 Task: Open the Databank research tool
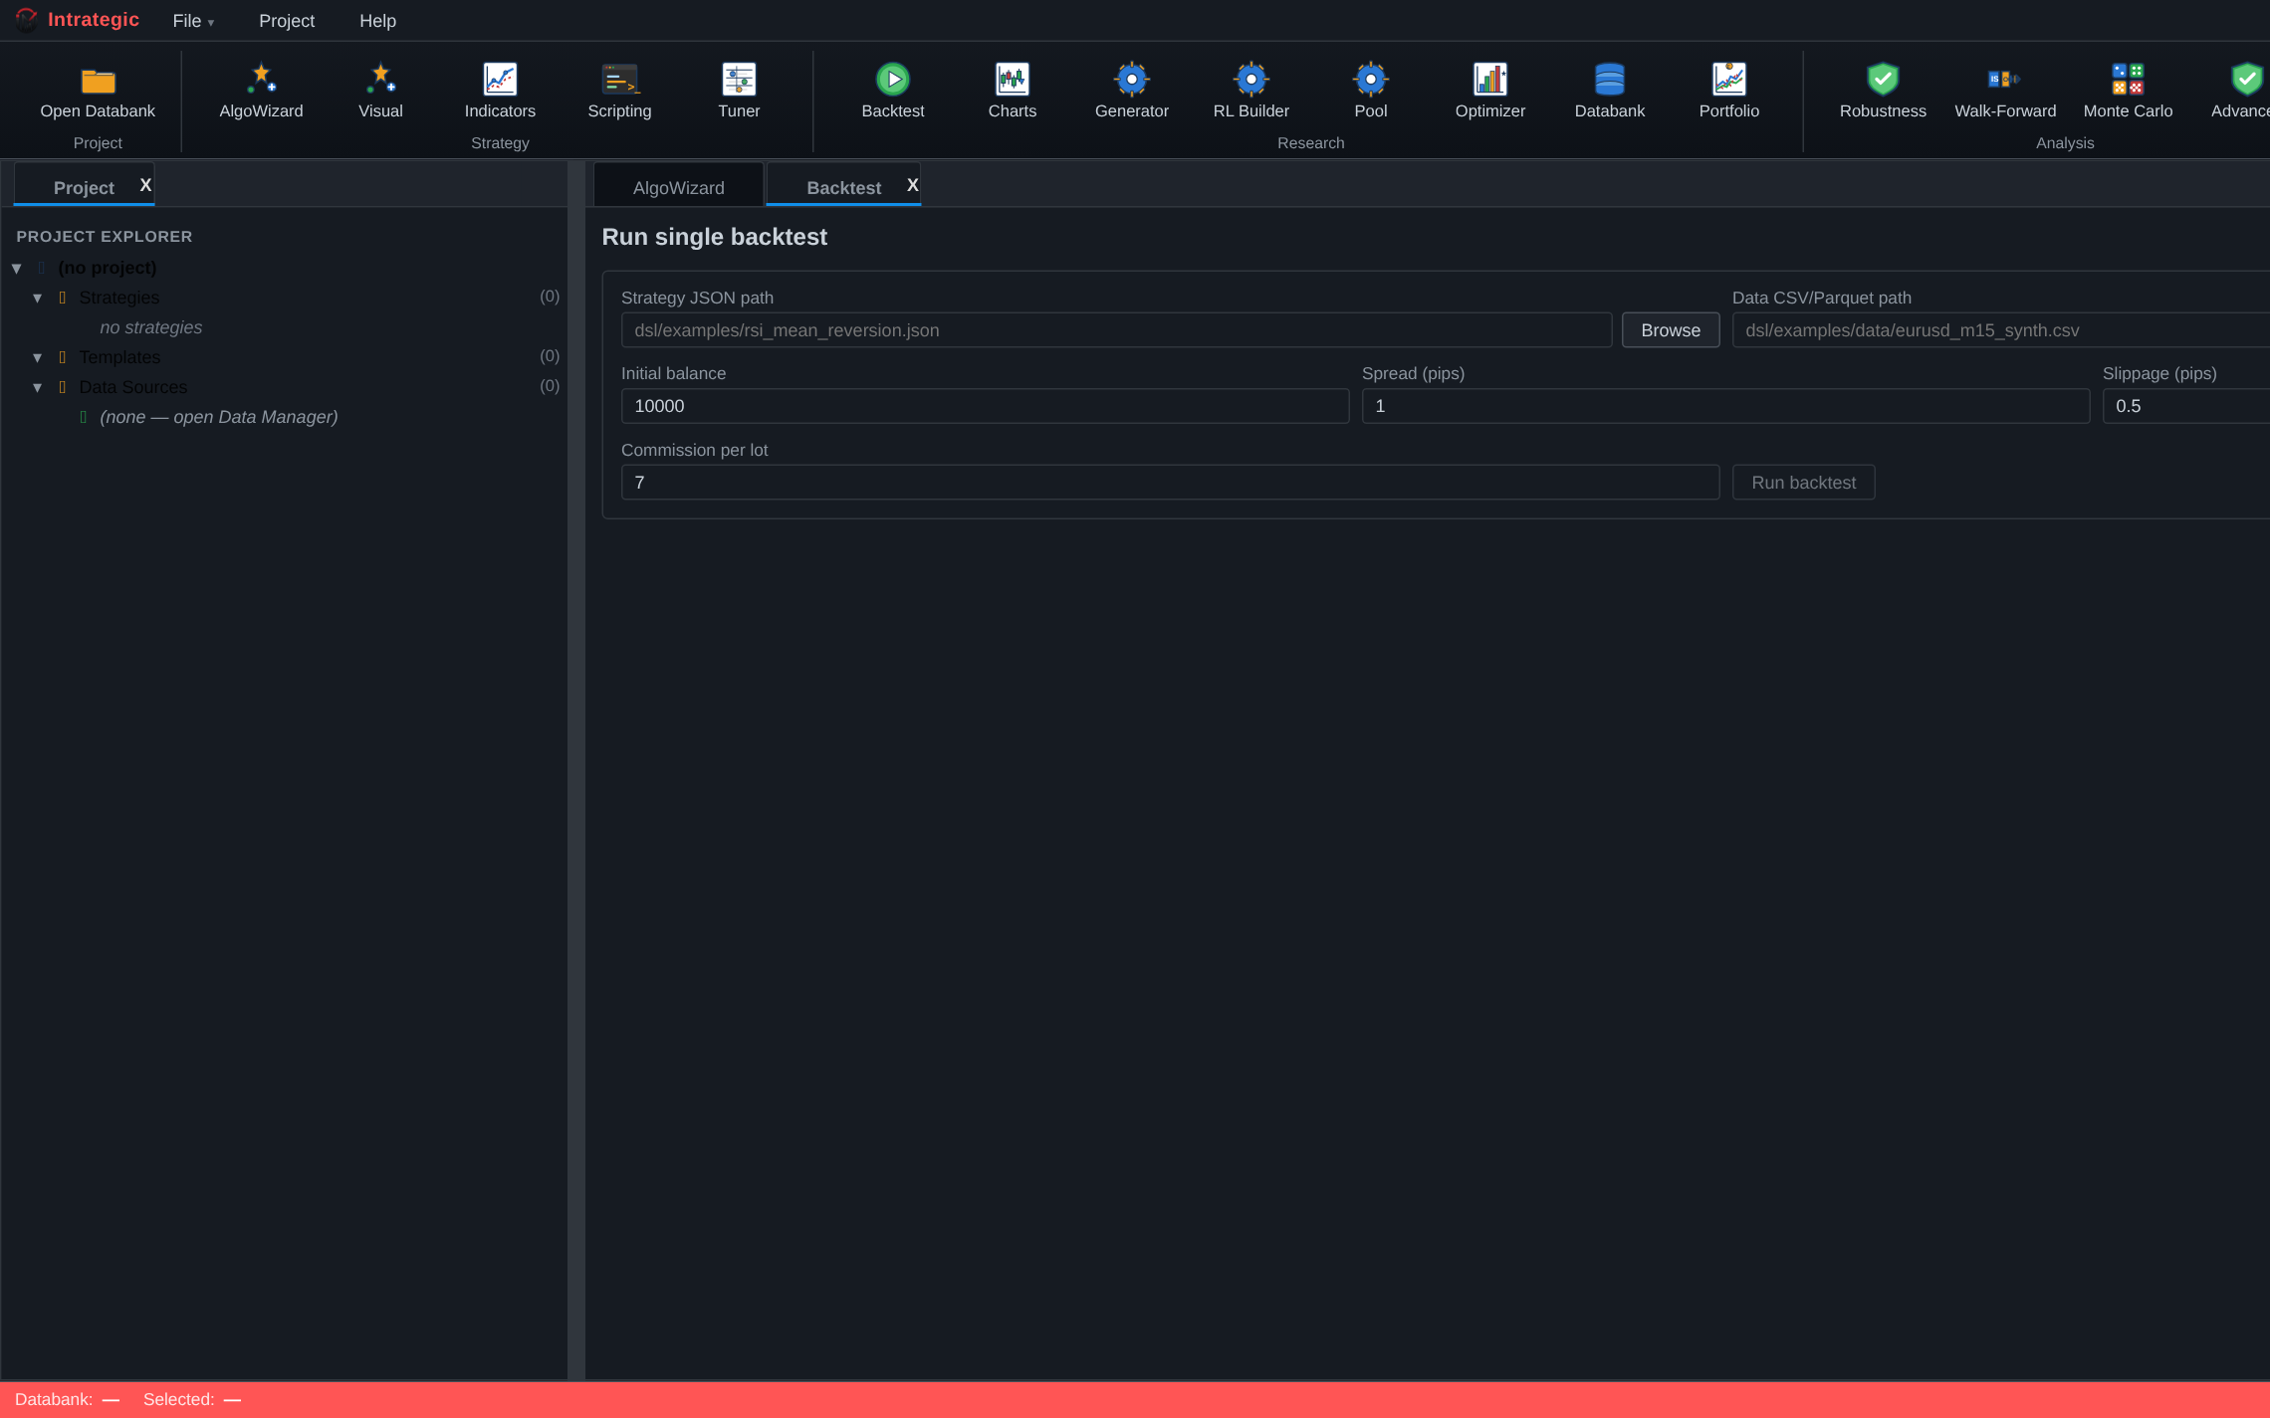[x=1610, y=91]
